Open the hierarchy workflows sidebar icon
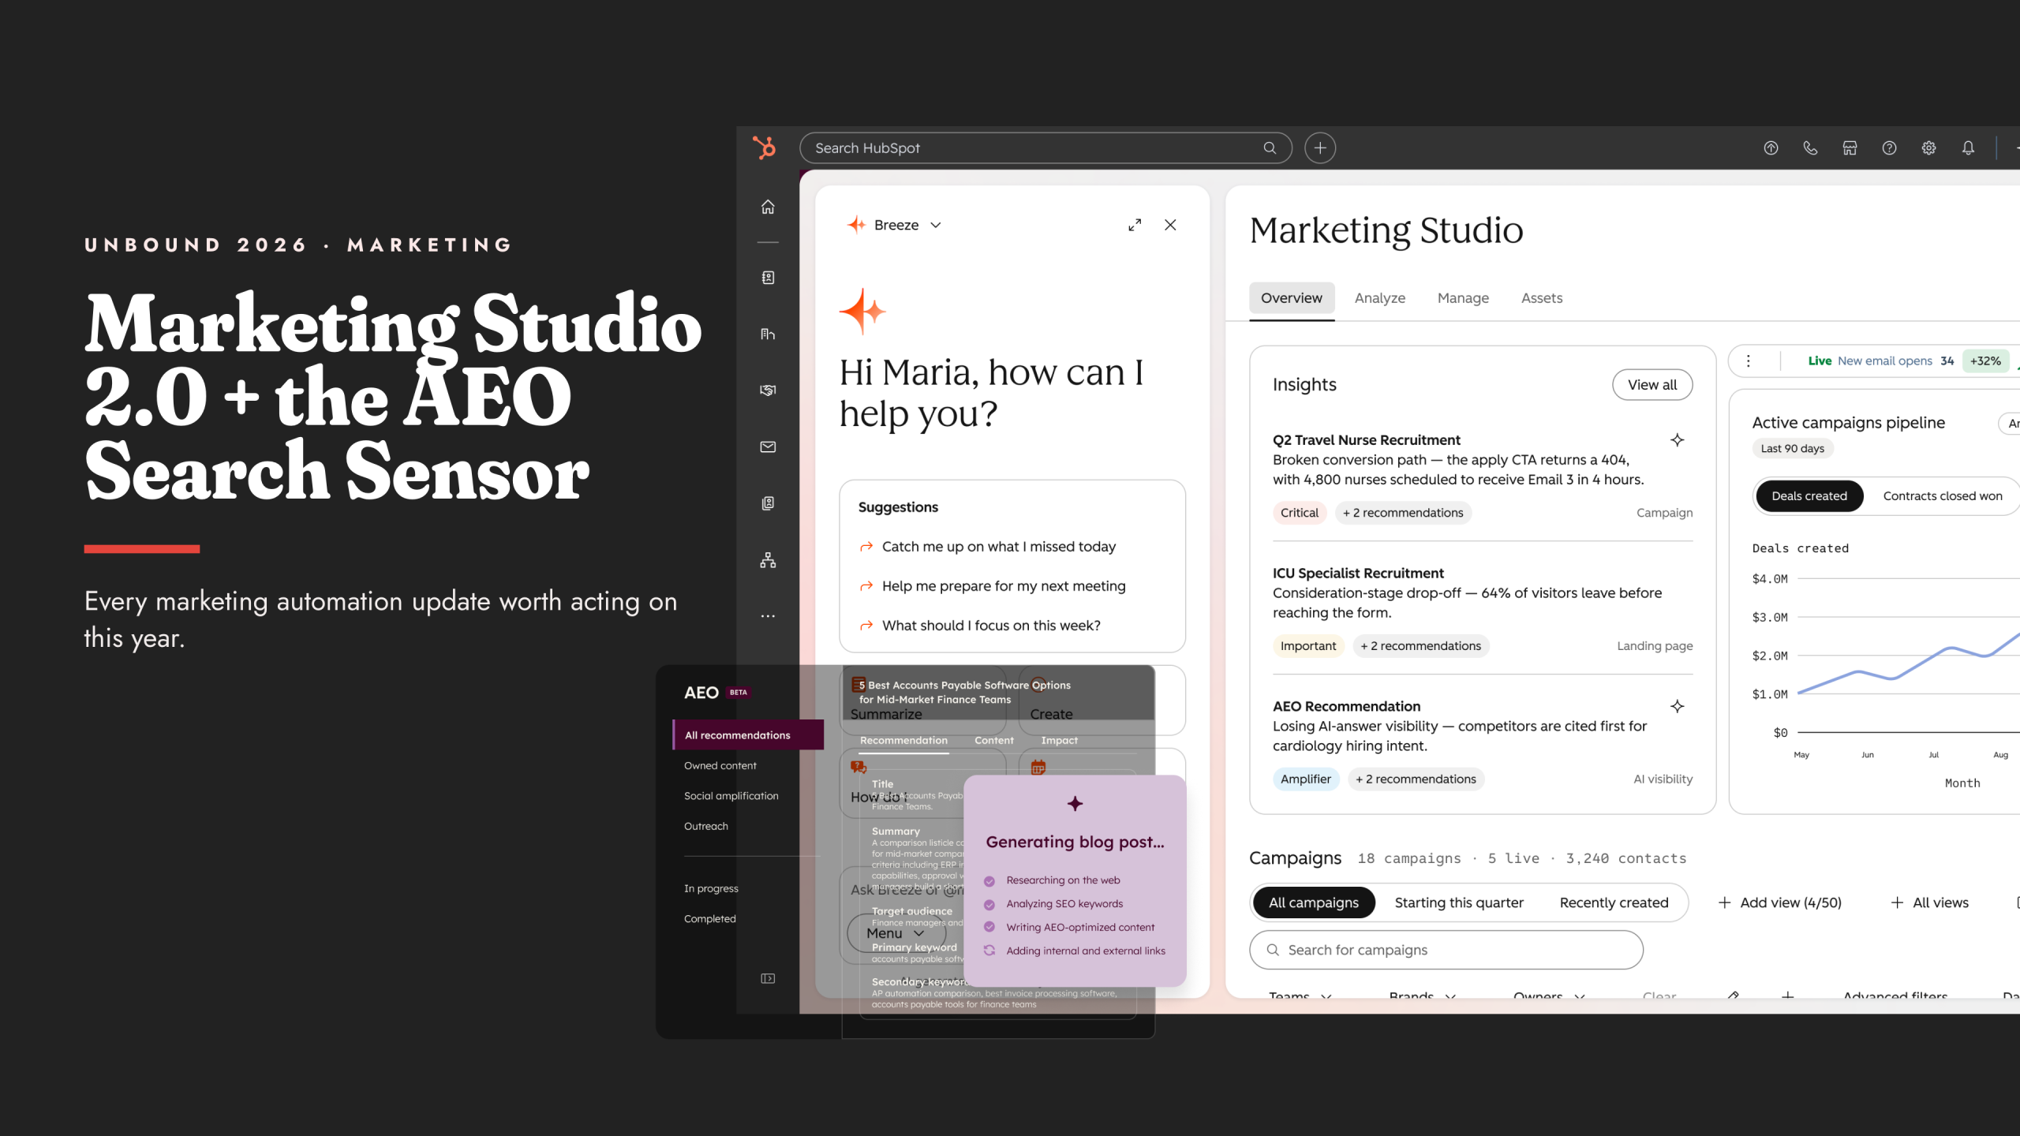2020x1136 pixels. point(768,560)
